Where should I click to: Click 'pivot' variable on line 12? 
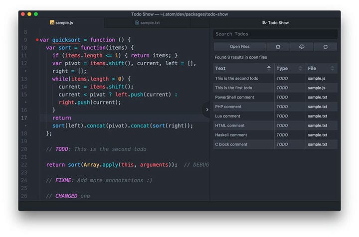[73, 63]
